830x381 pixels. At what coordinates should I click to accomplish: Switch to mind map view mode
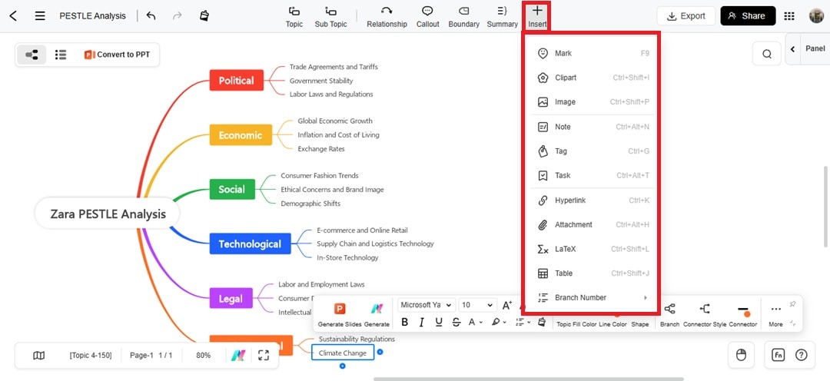click(x=32, y=55)
